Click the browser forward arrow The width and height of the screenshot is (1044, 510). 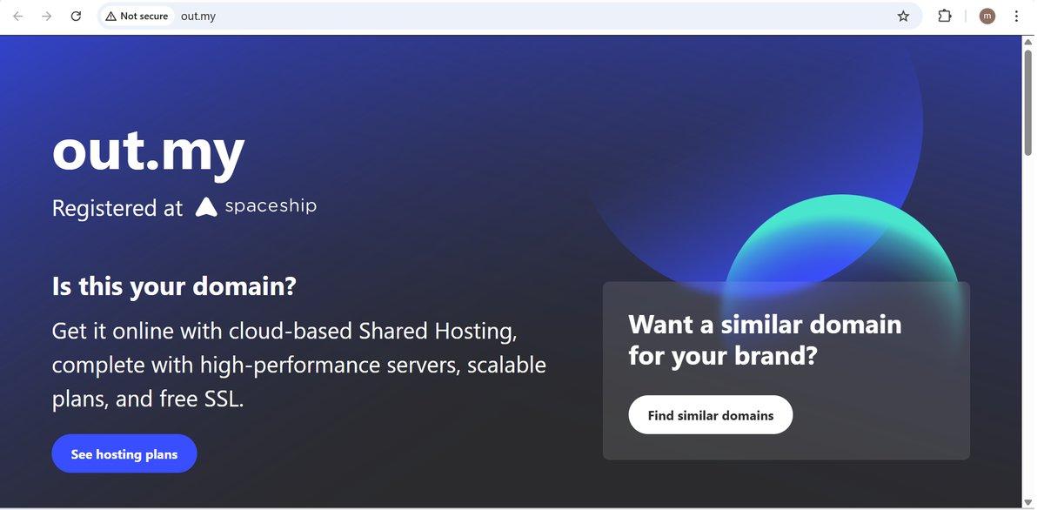47,16
